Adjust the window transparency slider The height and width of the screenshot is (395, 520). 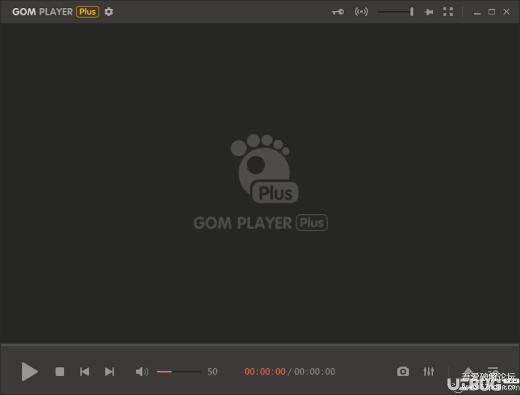pos(395,12)
